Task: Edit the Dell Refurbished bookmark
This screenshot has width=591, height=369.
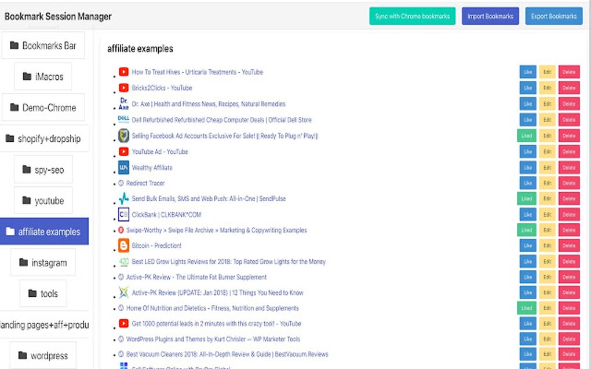Action: (548, 120)
